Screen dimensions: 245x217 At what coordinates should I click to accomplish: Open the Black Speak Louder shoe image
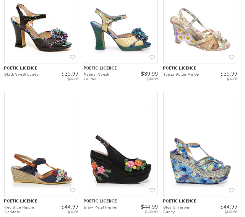(x=41, y=28)
